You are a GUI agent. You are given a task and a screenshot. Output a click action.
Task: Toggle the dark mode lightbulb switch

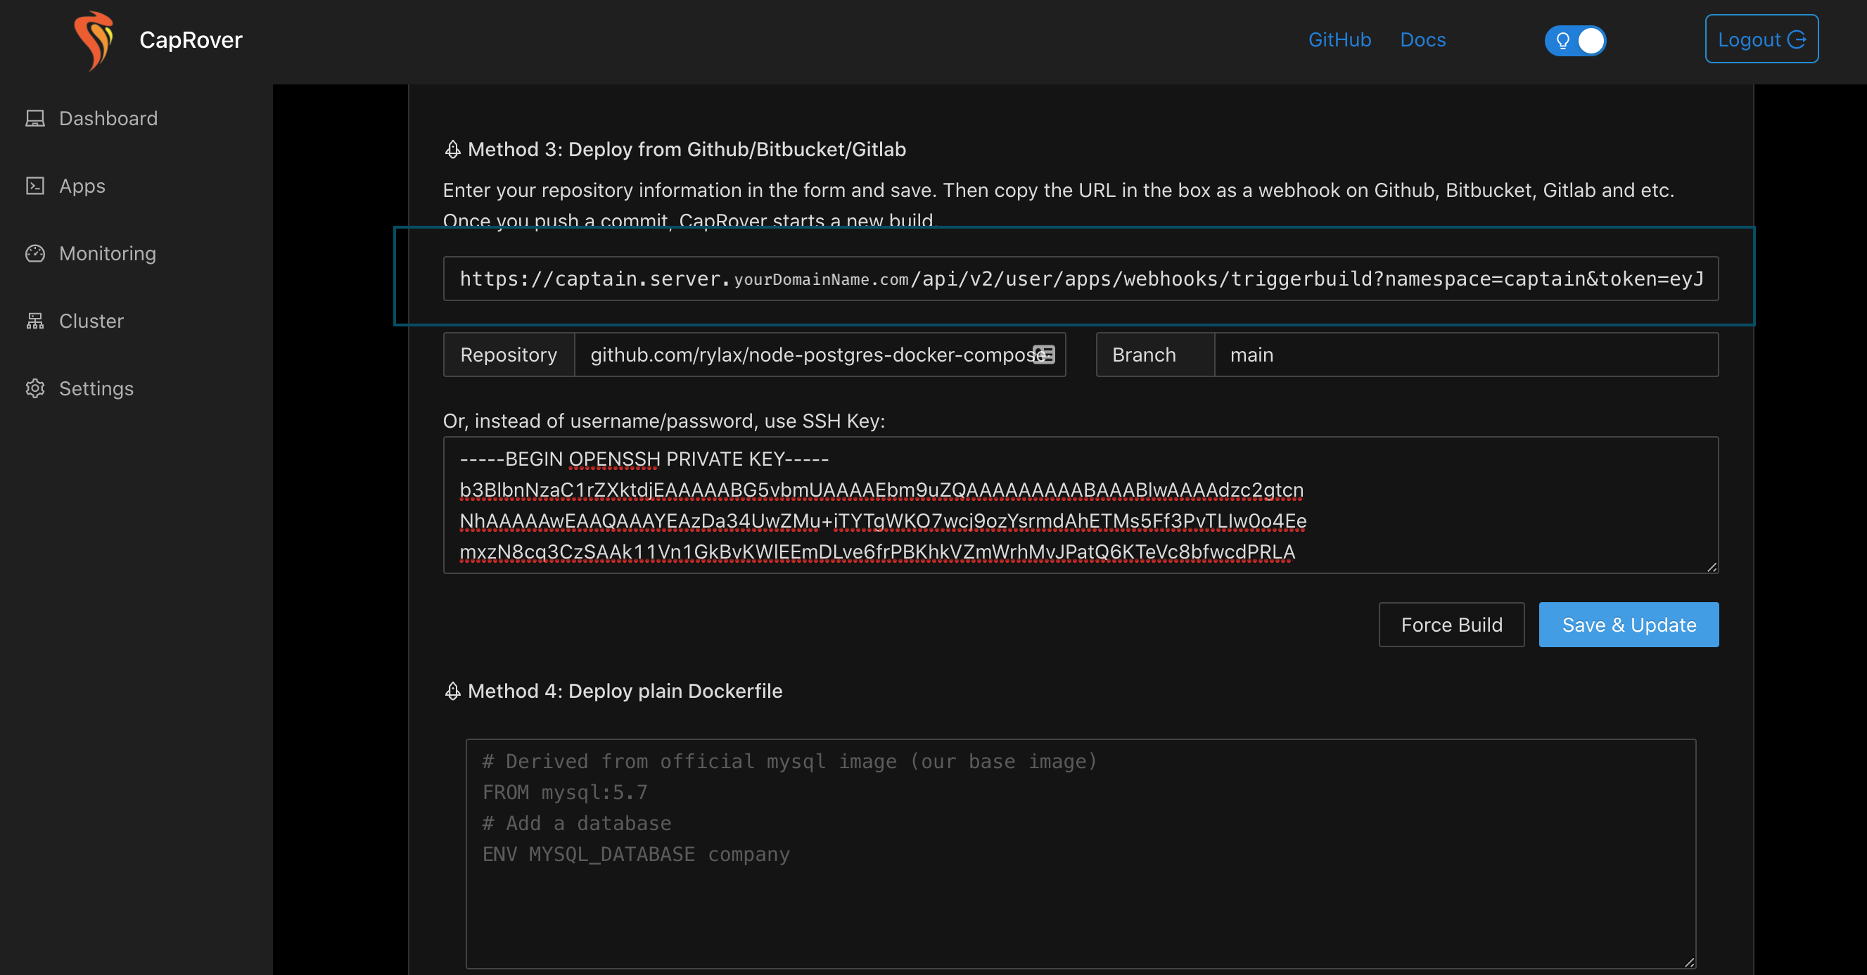point(1575,41)
